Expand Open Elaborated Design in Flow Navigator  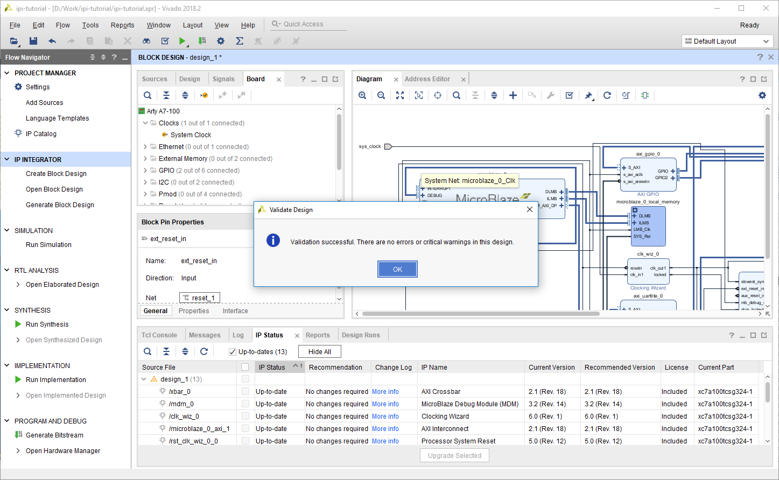click(x=18, y=285)
